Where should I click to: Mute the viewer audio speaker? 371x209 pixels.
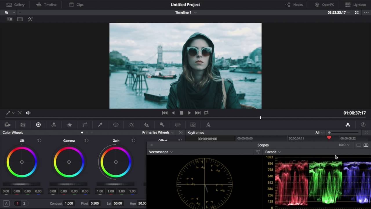[28, 113]
